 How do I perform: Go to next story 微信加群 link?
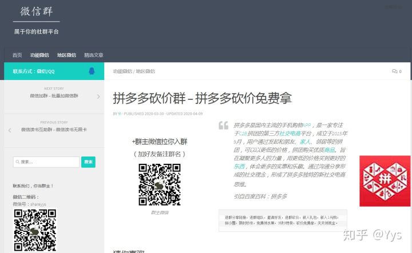54,96
